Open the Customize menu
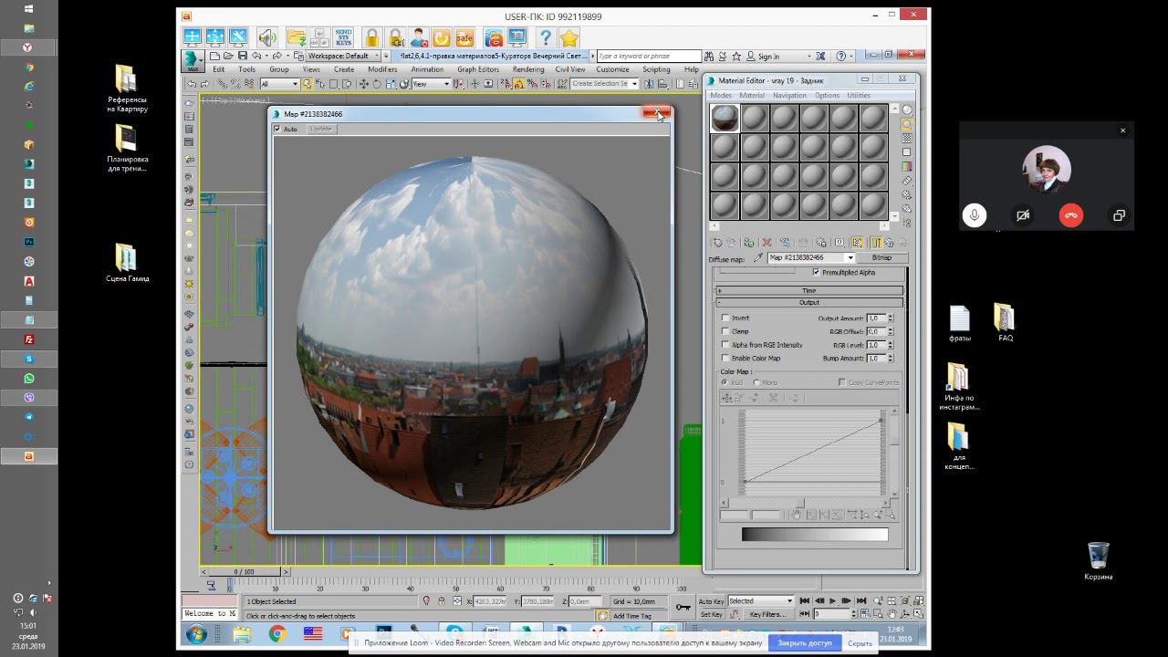Image resolution: width=1168 pixels, height=657 pixels. click(612, 69)
